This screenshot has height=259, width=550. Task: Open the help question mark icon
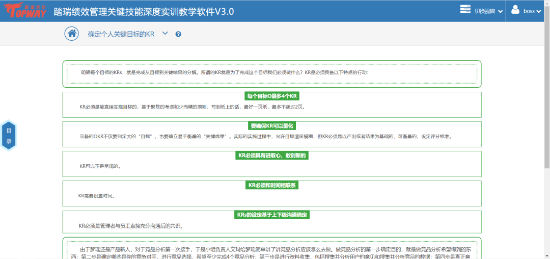tap(178, 34)
